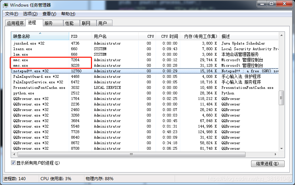Viewport: 295px width, 185px height.
Task: Toggle 显示所有用户的进程 checkbox
Action: click(13, 163)
